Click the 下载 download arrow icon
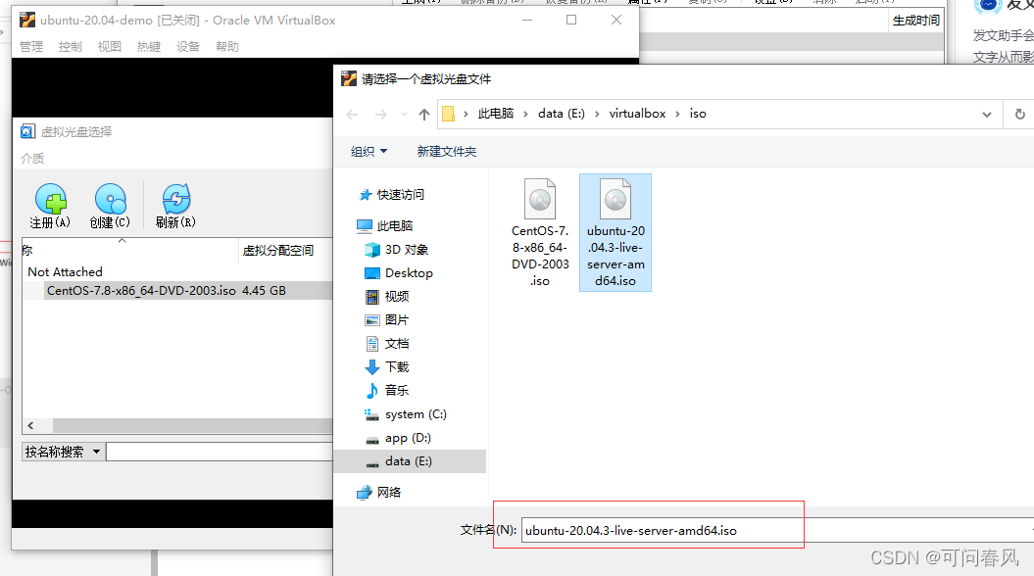 pyautogui.click(x=372, y=367)
